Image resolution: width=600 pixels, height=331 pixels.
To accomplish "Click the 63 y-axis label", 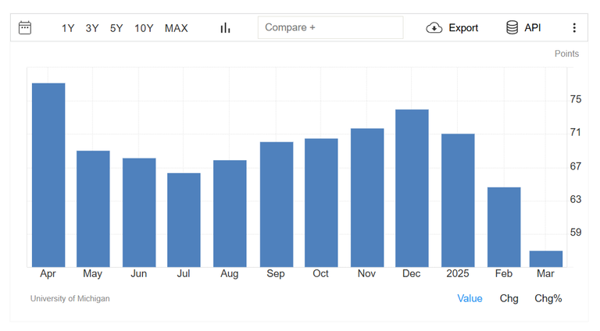I will (x=576, y=200).
